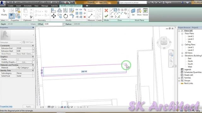Expand the Families tree node
This screenshot has width=202, height=113.
tap(179, 78)
